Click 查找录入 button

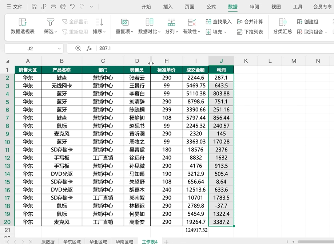tap(219, 21)
